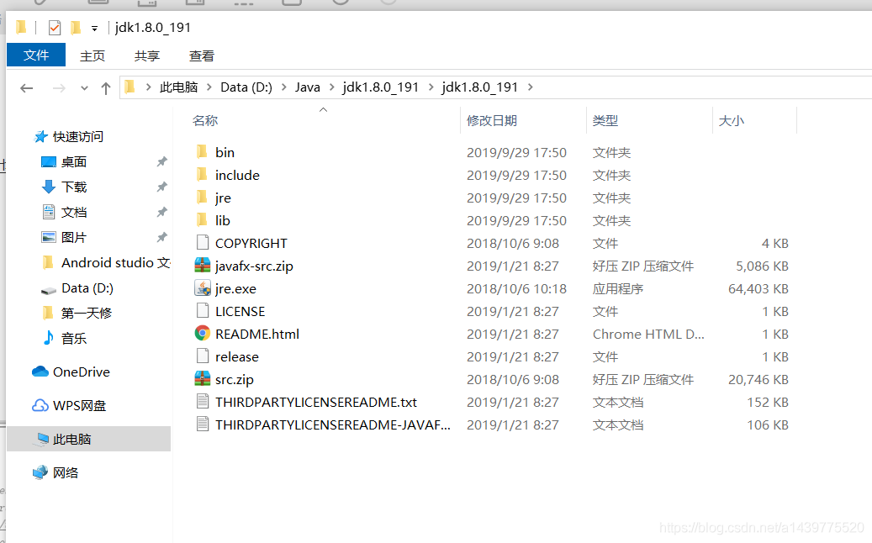The image size is (872, 543).
Task: Select the lib folder icon
Action: coord(203,220)
